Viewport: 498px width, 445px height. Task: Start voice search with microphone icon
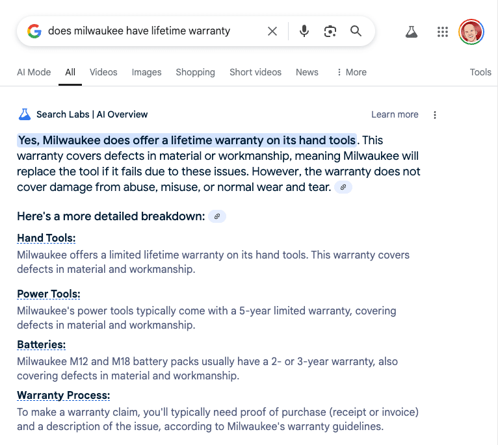(304, 31)
